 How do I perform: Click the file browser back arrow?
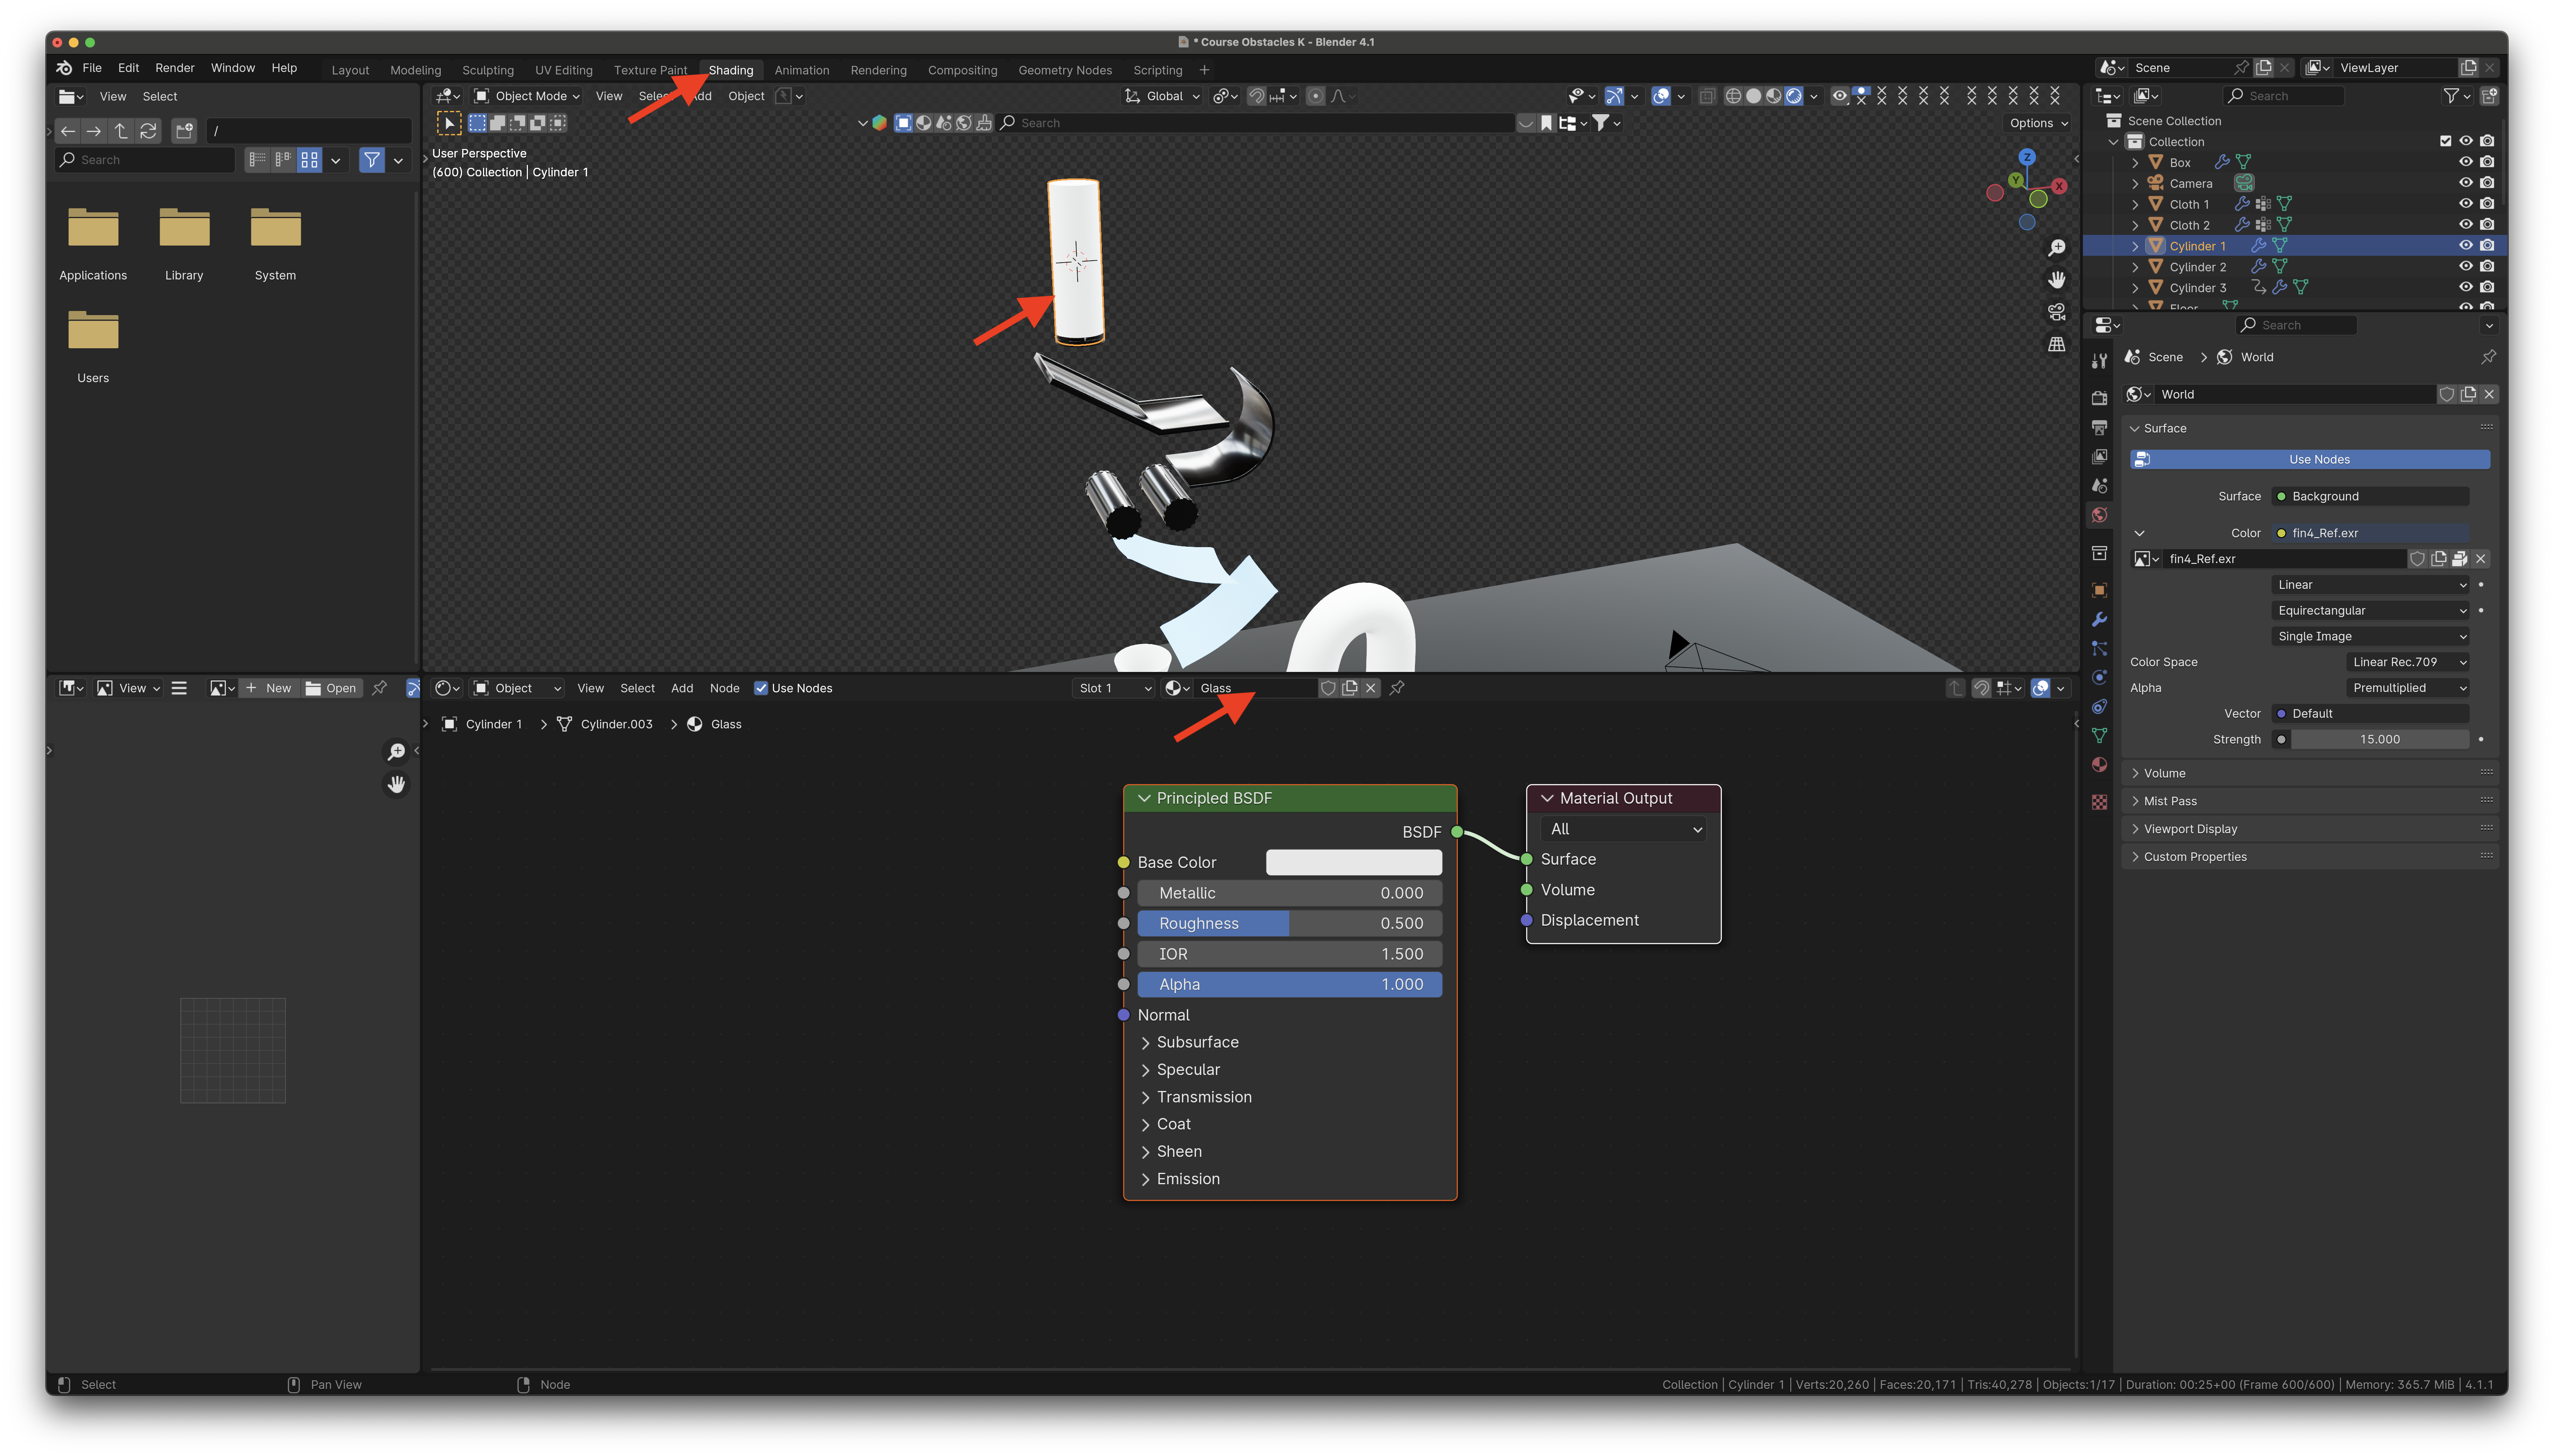pos(68,131)
